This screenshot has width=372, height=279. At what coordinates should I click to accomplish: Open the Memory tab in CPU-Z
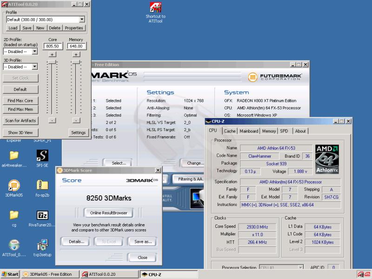[269, 131]
